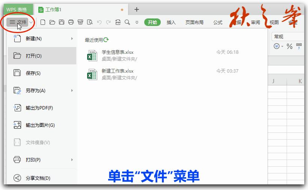The image size is (308, 190).
Task: Choose 打印(P) in the file menu
Action: pos(42,160)
